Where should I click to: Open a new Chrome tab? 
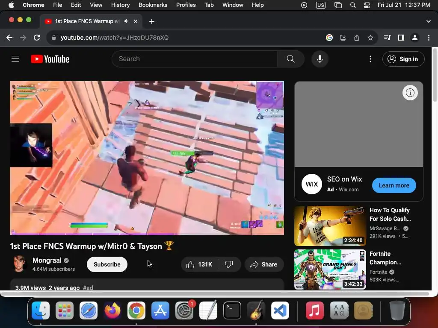point(152,21)
